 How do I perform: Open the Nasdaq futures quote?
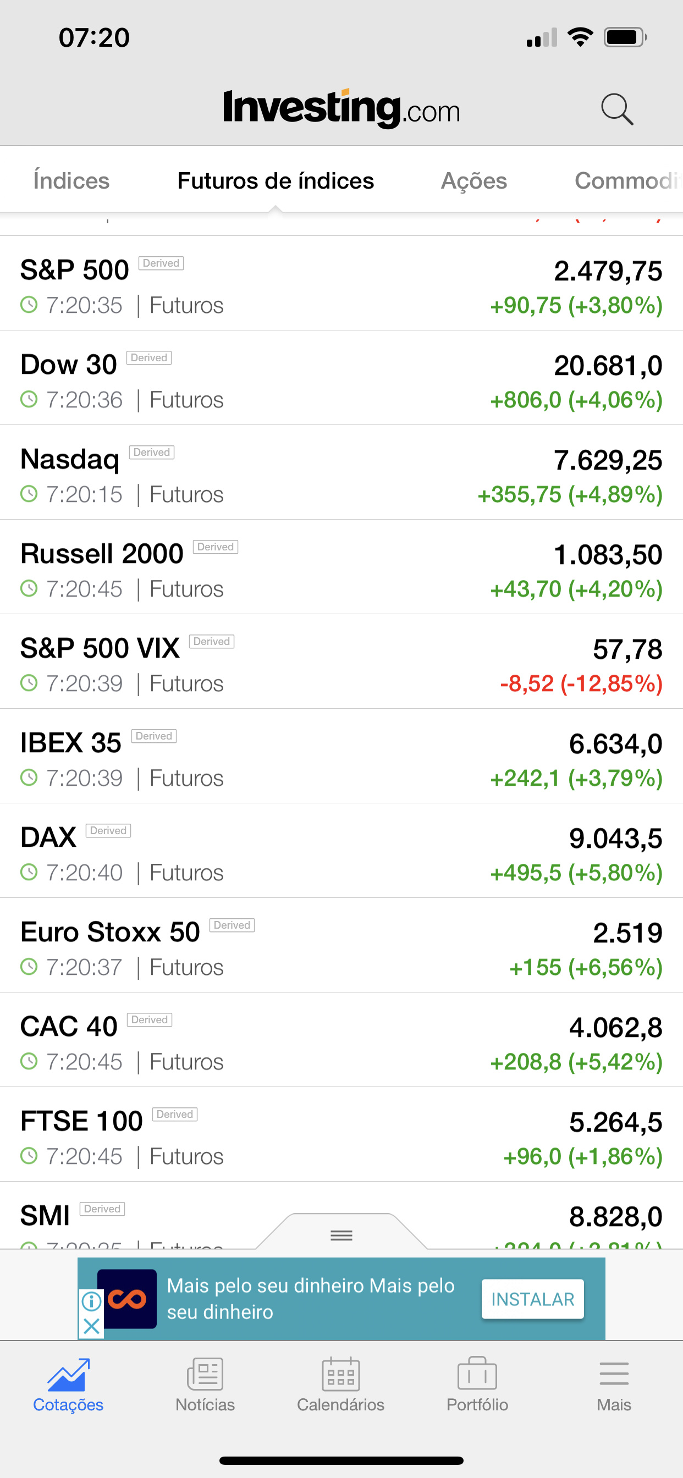pyautogui.click(x=341, y=473)
